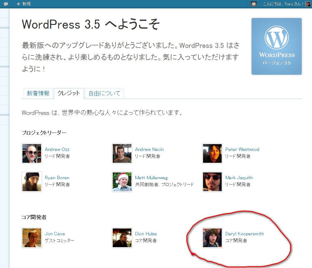Open the Andrew Nacin profile link
This screenshot has width=312, height=268.
click(x=149, y=149)
